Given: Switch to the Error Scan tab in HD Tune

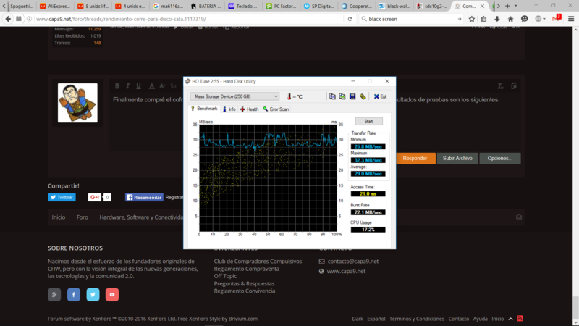Looking at the screenshot, I should 276,109.
